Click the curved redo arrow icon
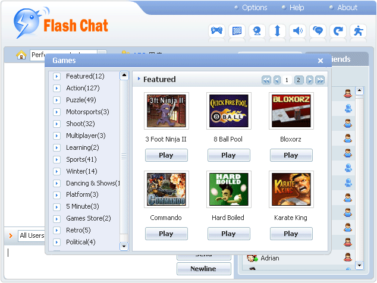Image resolution: width=377 pixels, height=283 pixels. [338, 31]
